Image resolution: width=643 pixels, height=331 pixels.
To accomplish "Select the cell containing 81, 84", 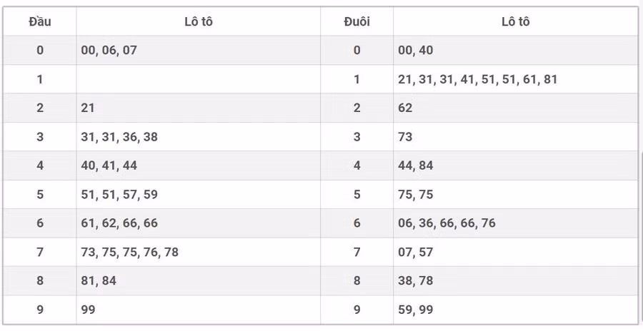I will point(99,281).
